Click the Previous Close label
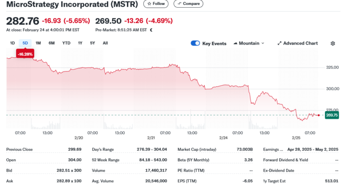The height and width of the screenshot is (187, 346). click(19, 150)
